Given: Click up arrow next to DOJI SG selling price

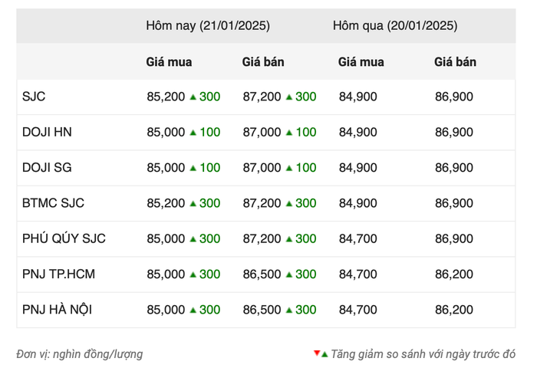Looking at the screenshot, I should tap(289, 168).
